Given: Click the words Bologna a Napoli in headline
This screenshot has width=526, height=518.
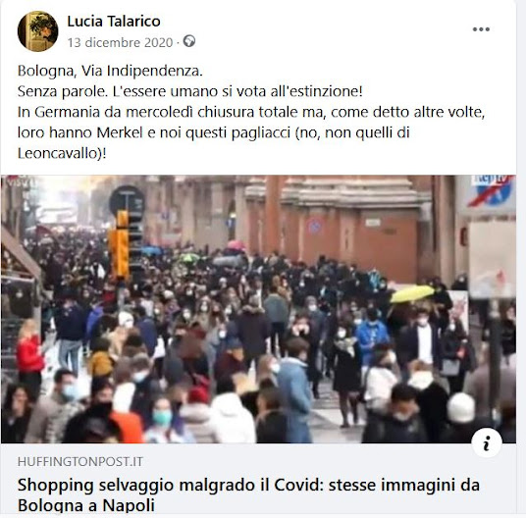Looking at the screenshot, I should click(86, 505).
